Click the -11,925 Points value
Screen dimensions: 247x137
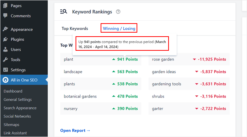[x=212, y=59]
